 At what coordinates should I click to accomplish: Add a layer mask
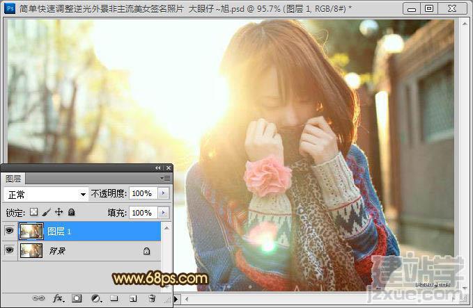click(x=77, y=298)
